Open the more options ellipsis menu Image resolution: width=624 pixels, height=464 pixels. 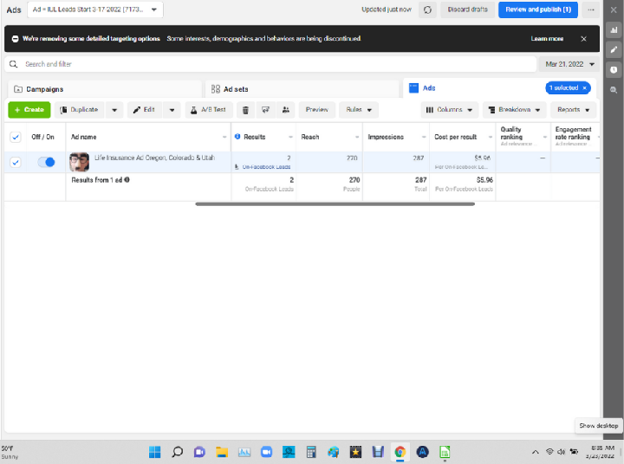coord(590,10)
